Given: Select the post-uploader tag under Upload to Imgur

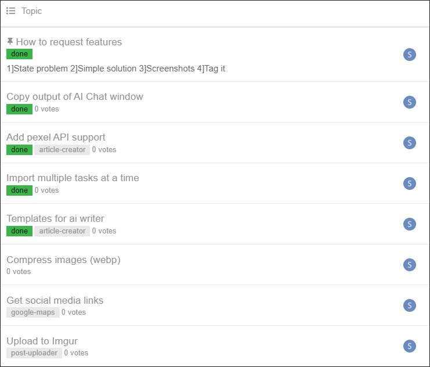Looking at the screenshot, I should click(34, 353).
